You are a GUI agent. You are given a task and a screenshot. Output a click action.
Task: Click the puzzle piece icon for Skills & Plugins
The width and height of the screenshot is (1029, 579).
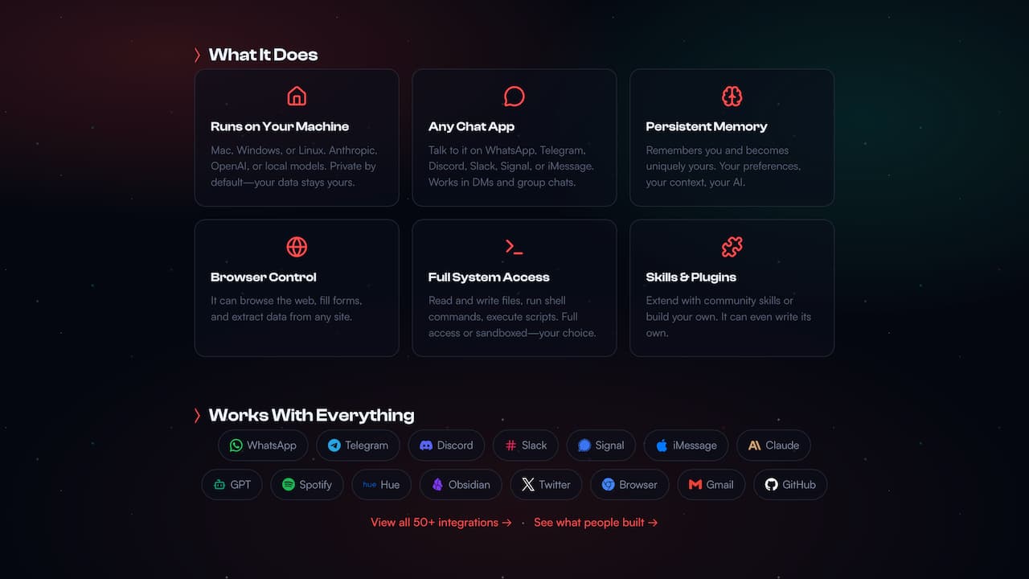point(732,247)
